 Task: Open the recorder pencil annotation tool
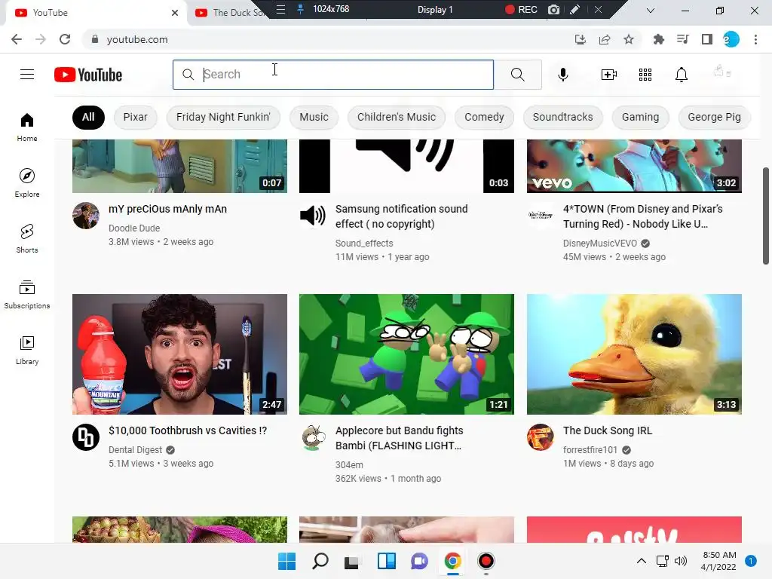coord(574,9)
